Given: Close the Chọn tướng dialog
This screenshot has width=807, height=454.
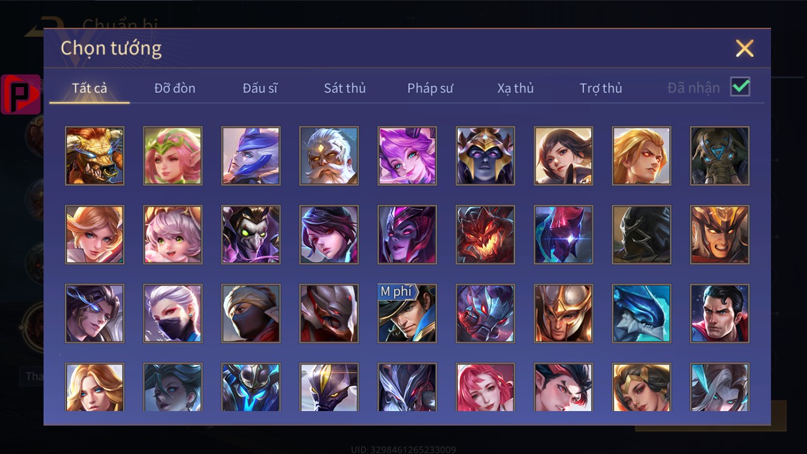Looking at the screenshot, I should [744, 48].
